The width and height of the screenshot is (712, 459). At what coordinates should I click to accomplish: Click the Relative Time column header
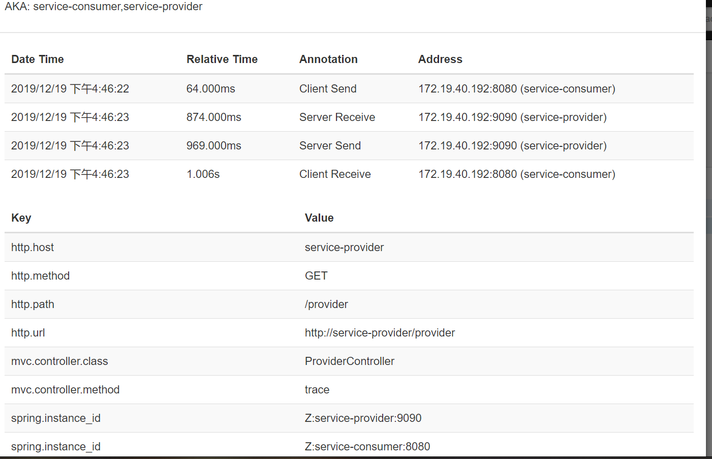point(222,59)
